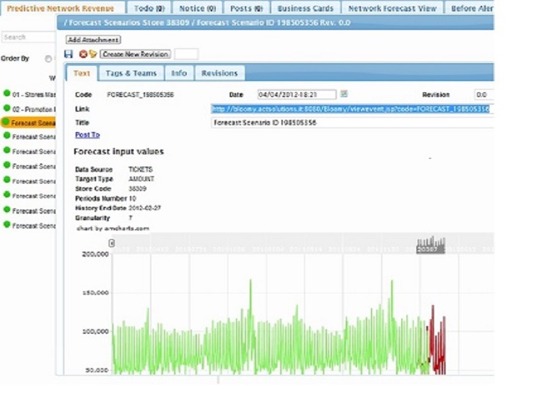Click the chart range selector slider
This screenshot has height=401, width=535.
click(x=431, y=245)
